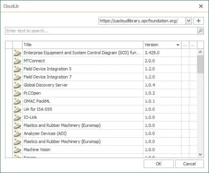Click the Field Device Integration 7 icon
This screenshot has width=209, height=173.
click(x=17, y=77)
